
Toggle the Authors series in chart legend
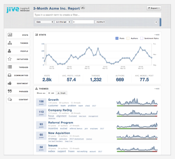132,38
